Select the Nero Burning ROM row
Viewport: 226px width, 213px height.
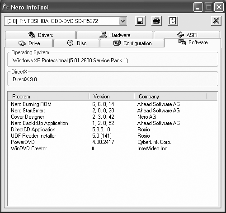[113, 104]
